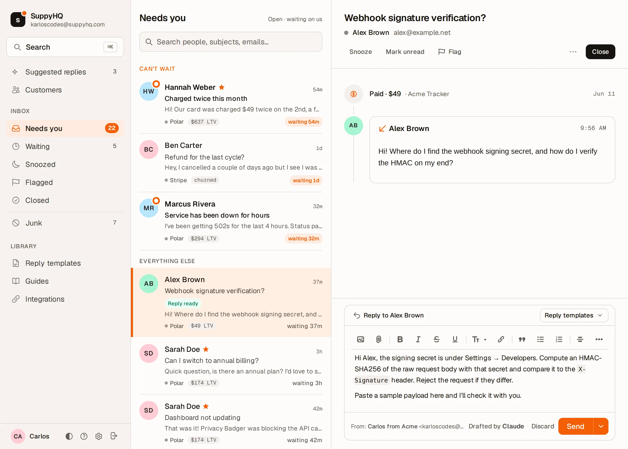Snooze the current conversation
Screen dimensions: 628x449
coord(360,52)
